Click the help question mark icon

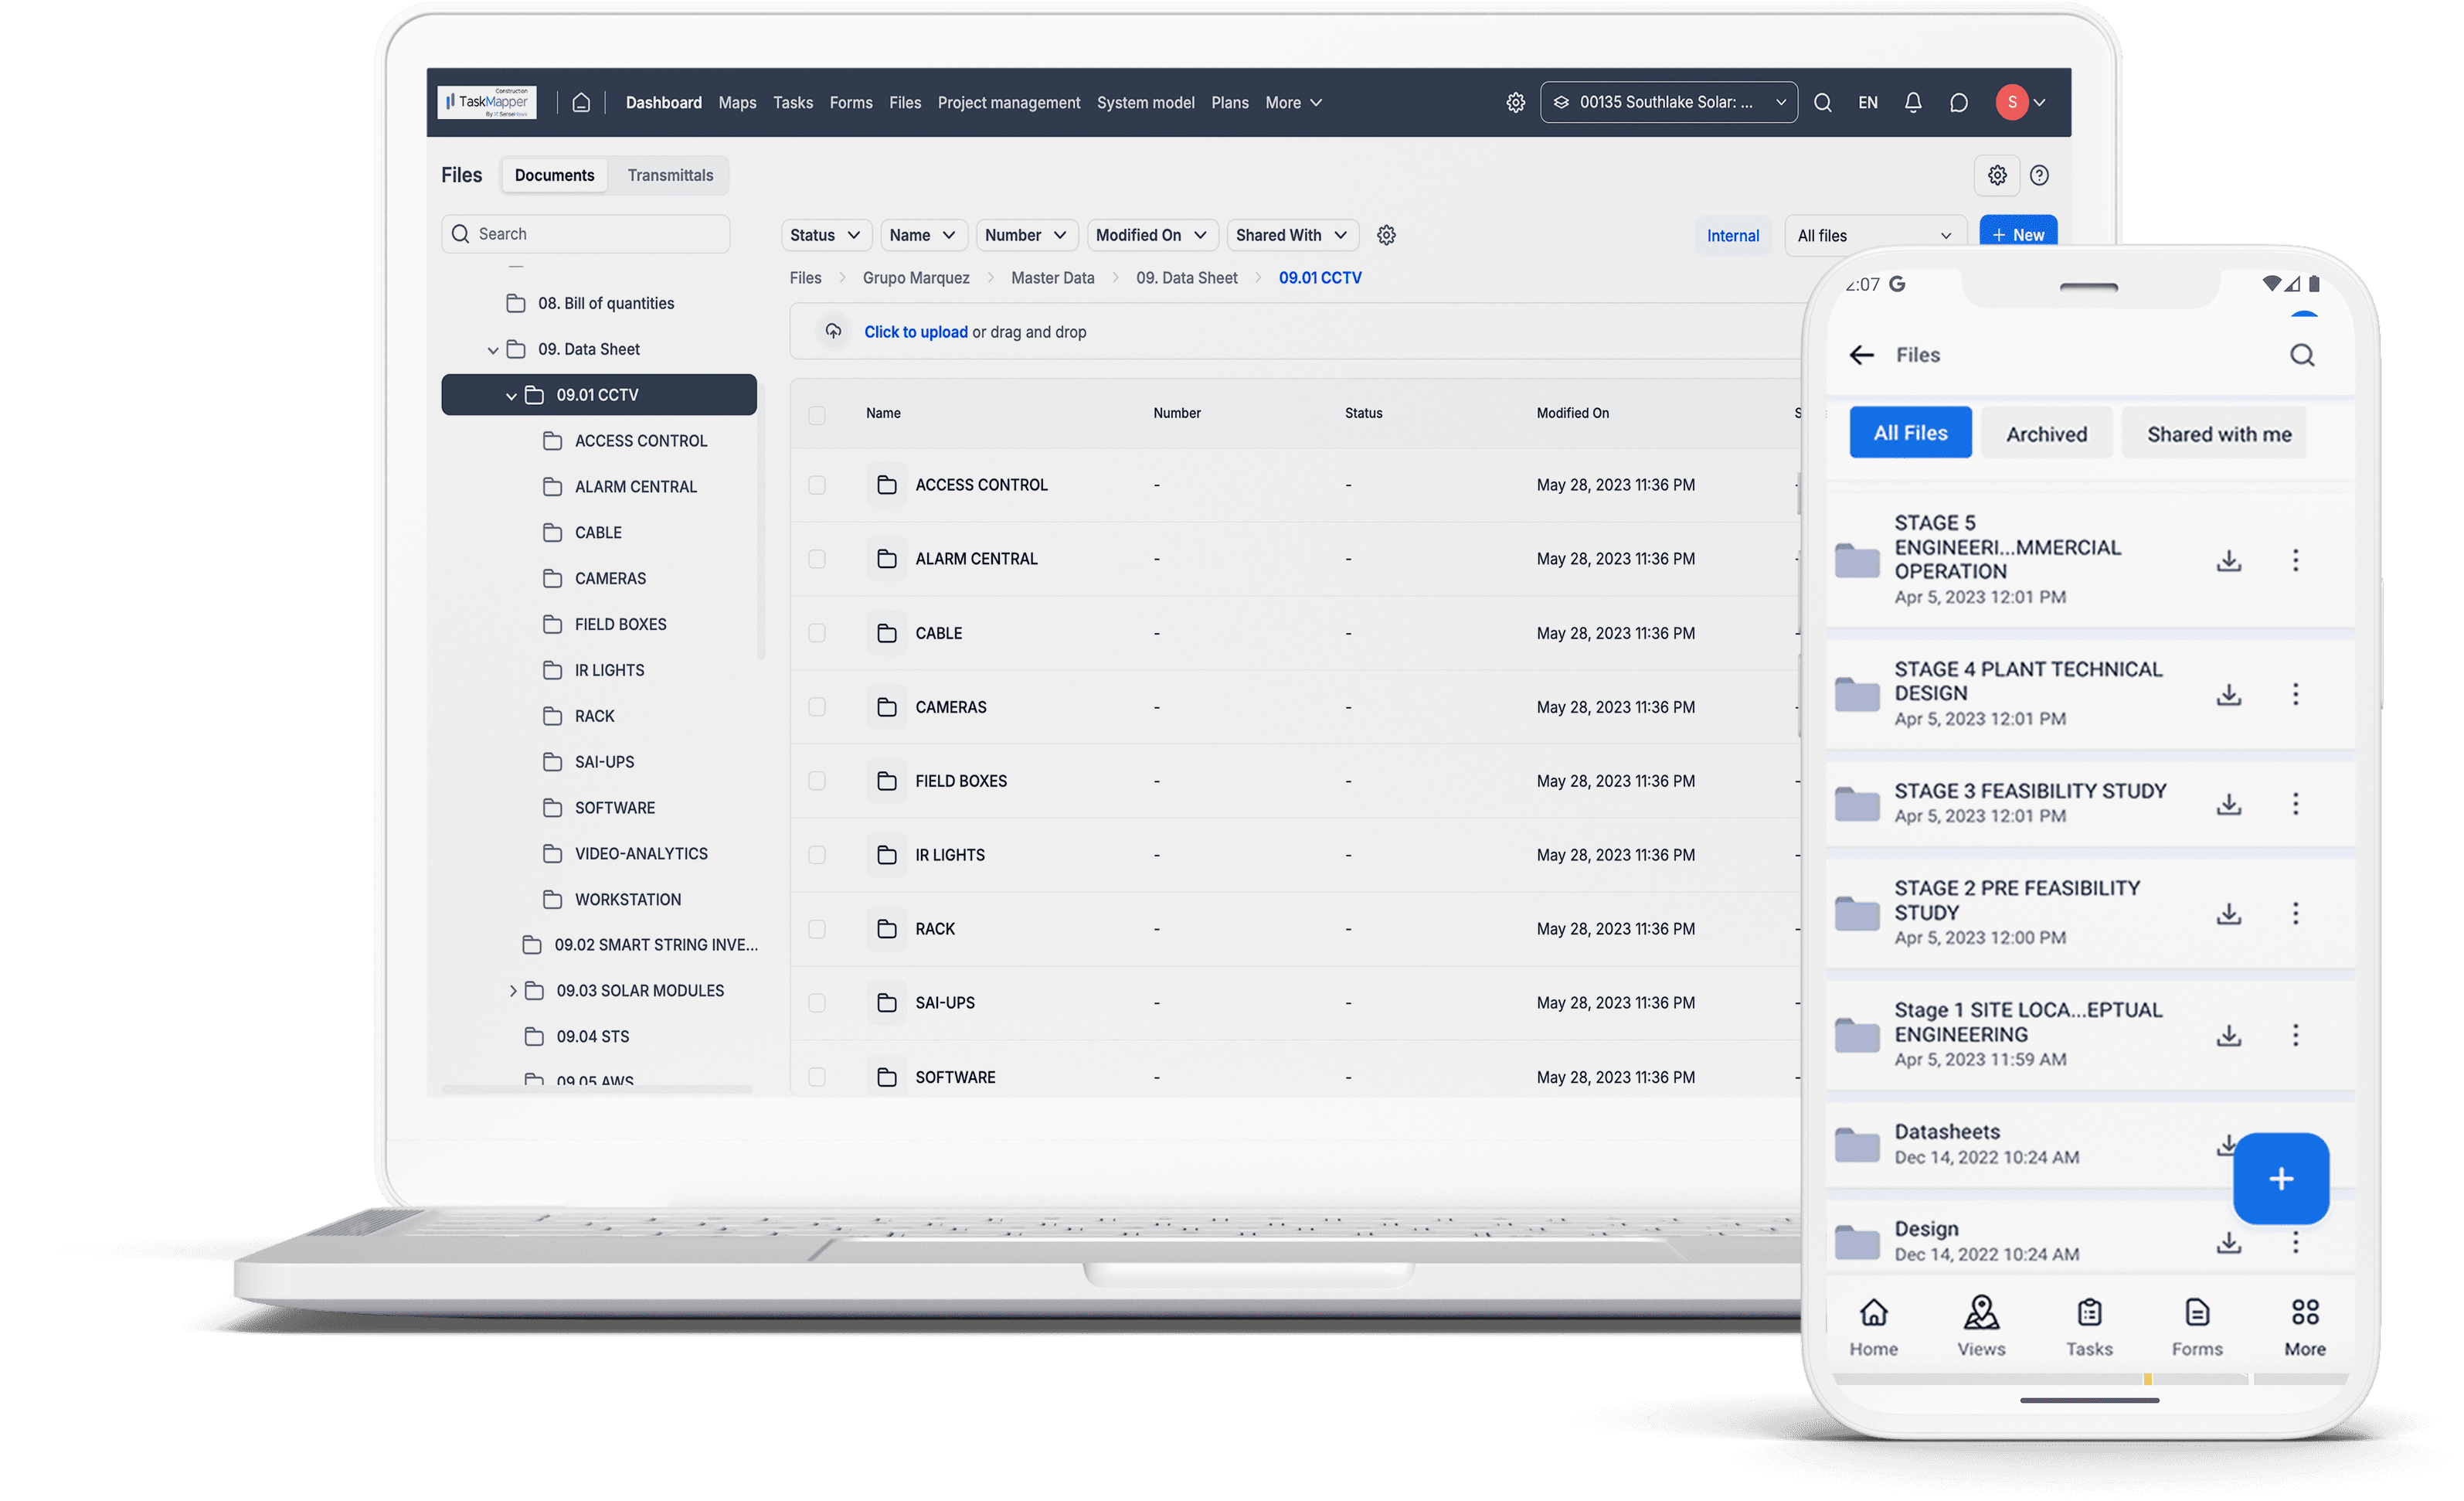coord(2040,175)
